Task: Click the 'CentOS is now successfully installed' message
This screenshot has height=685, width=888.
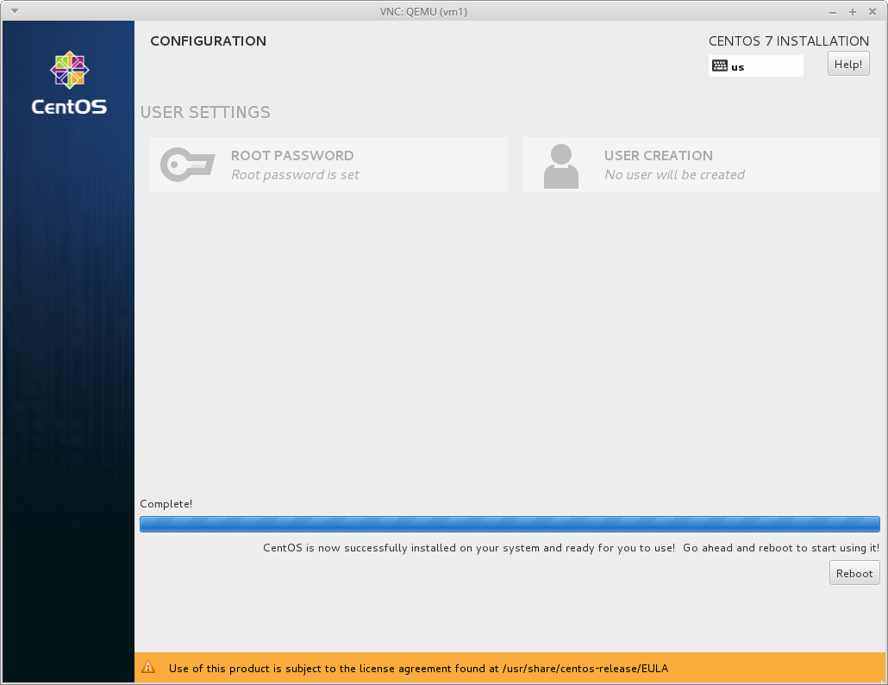Action: click(571, 548)
